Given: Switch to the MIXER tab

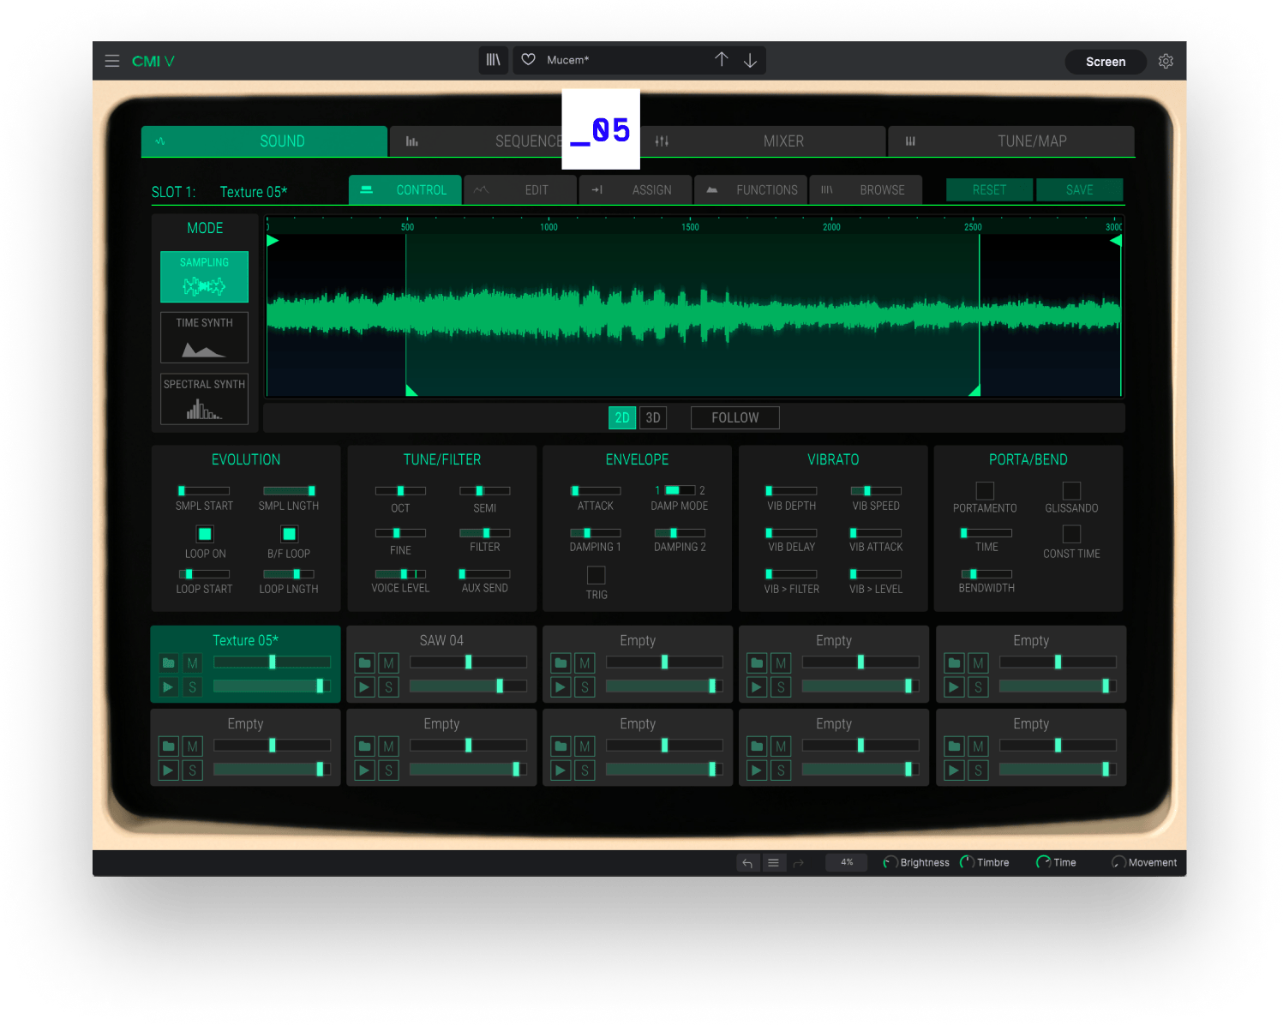Looking at the screenshot, I should coord(763,141).
